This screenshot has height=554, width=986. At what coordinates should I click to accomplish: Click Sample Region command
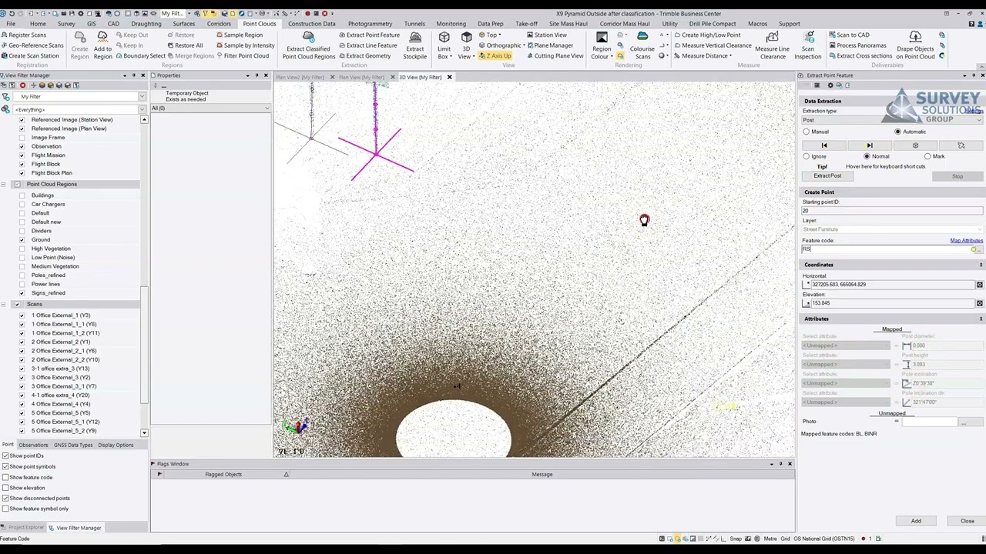tap(240, 35)
